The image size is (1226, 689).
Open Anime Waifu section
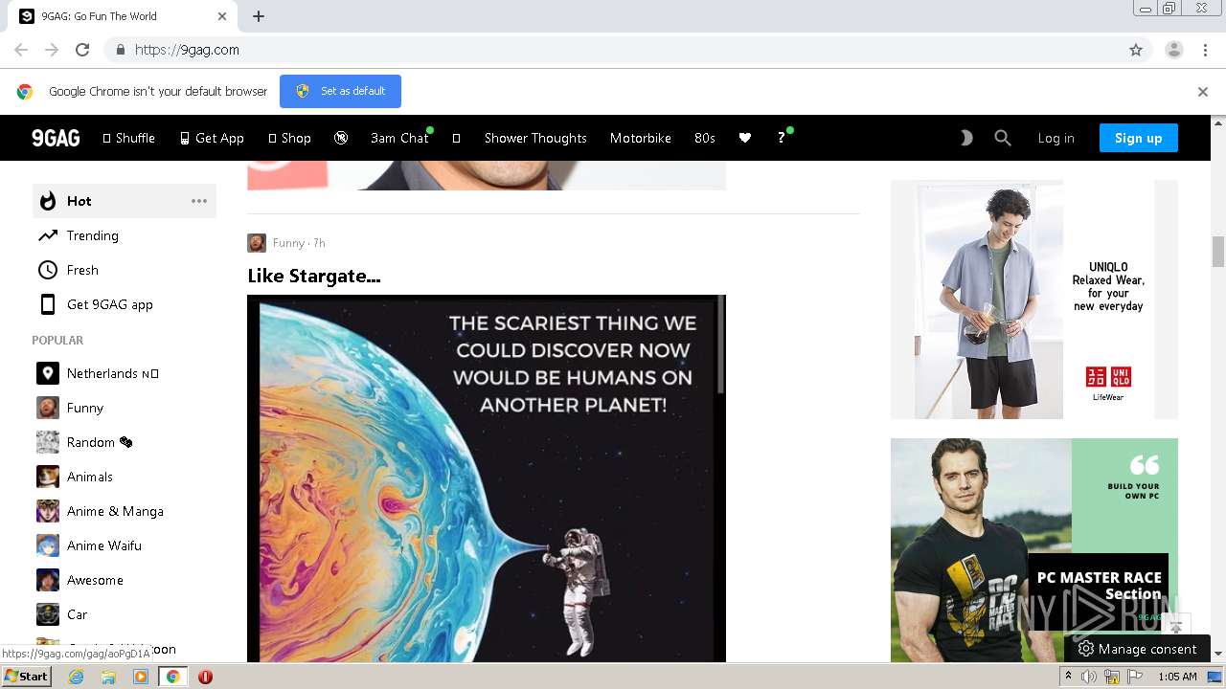click(125, 545)
